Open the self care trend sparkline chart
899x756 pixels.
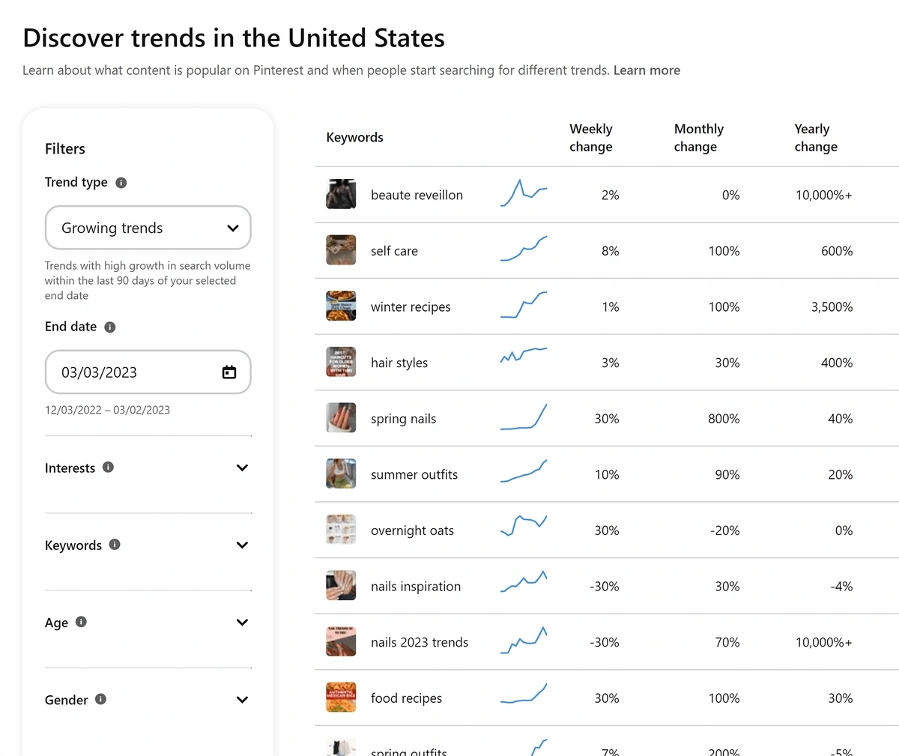coord(524,249)
